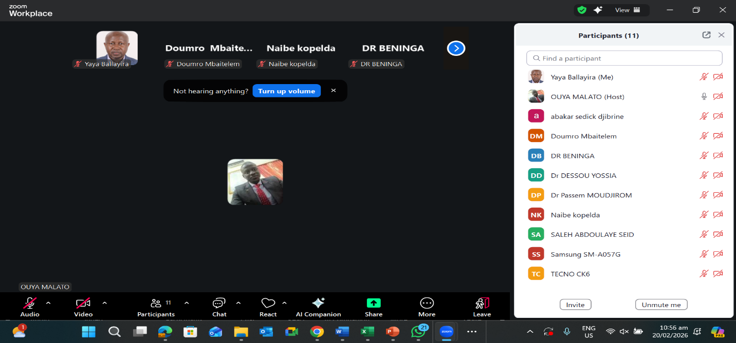Expand the Audio options arrow
This screenshot has width=736, height=343.
click(48, 303)
